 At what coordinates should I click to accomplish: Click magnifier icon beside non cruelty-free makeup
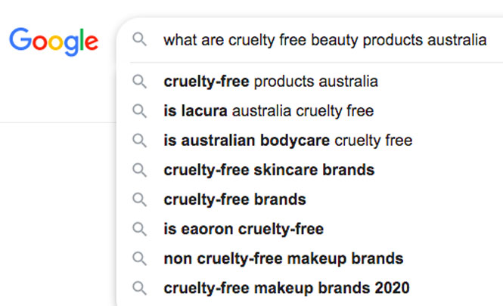[139, 258]
